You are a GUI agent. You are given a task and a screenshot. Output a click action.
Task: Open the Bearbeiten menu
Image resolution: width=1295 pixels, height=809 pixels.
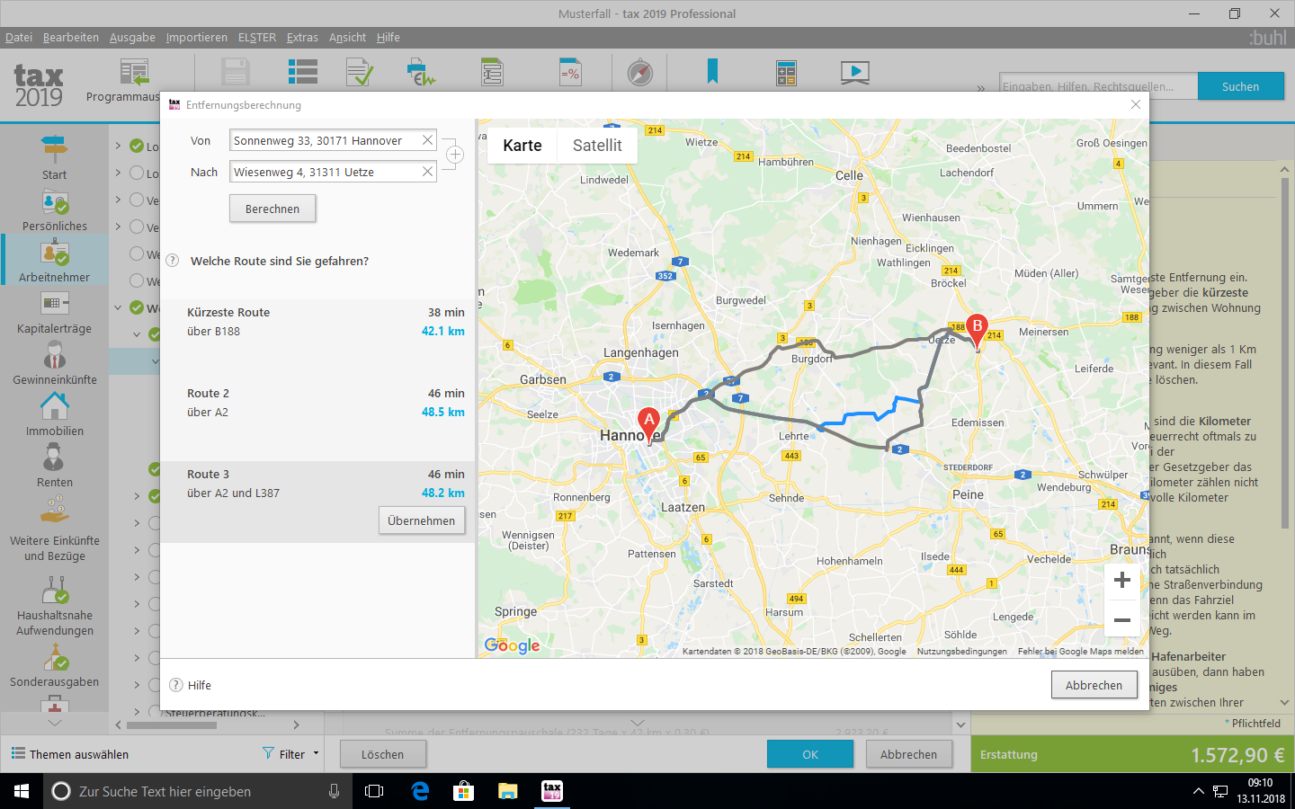[x=71, y=37]
